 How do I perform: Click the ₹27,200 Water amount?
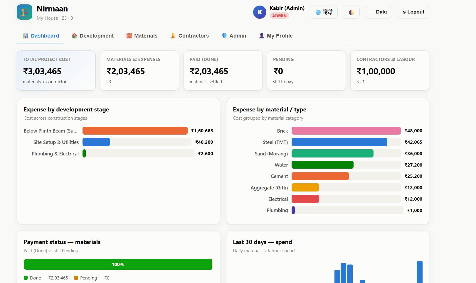pos(413,165)
